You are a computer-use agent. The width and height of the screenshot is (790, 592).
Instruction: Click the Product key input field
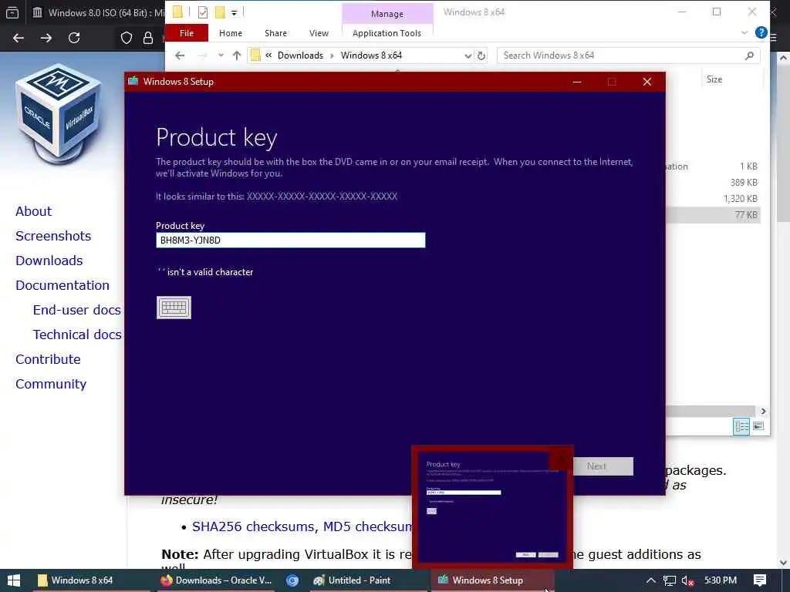(x=290, y=240)
